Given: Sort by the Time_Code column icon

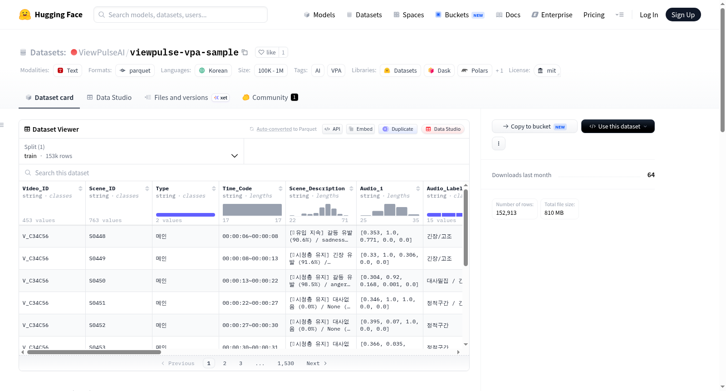Looking at the screenshot, I should pos(280,188).
